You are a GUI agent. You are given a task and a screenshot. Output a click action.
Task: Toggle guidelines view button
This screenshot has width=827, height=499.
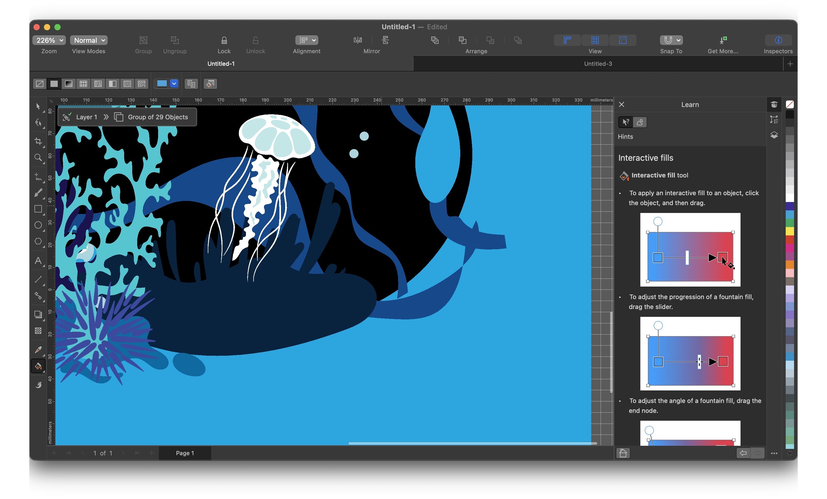point(623,40)
